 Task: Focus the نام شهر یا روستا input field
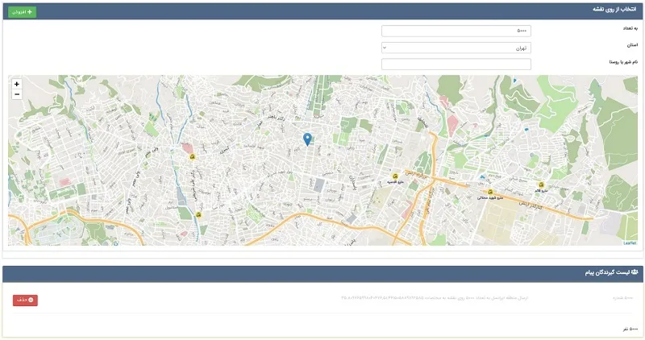[x=456, y=64]
